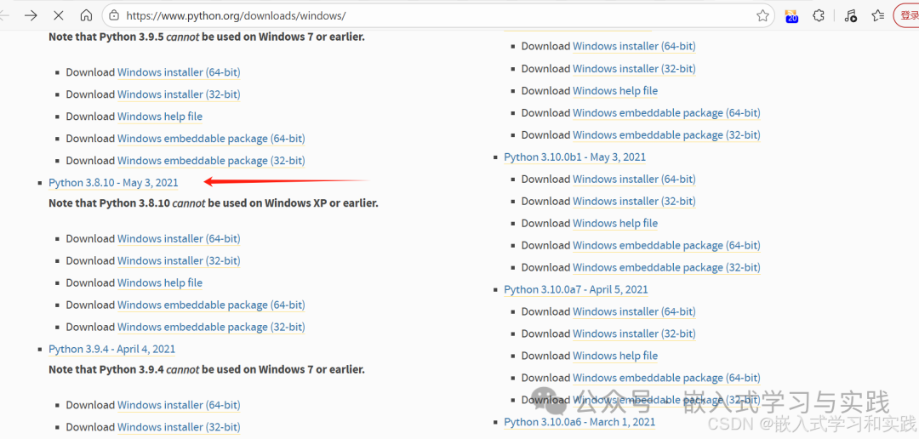Get Python 3.9.5 embeddable package (64-bit)

pos(211,139)
